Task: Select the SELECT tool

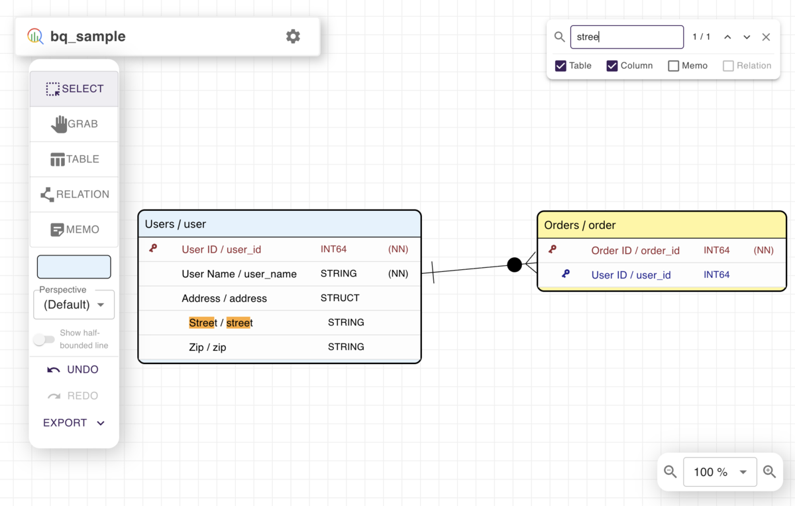Action: (74, 89)
